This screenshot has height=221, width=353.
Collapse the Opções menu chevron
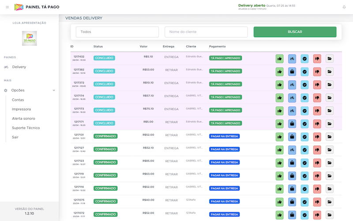[x=54, y=90]
